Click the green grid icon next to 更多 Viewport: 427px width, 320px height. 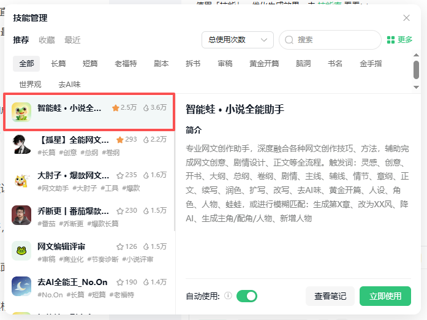coord(391,40)
